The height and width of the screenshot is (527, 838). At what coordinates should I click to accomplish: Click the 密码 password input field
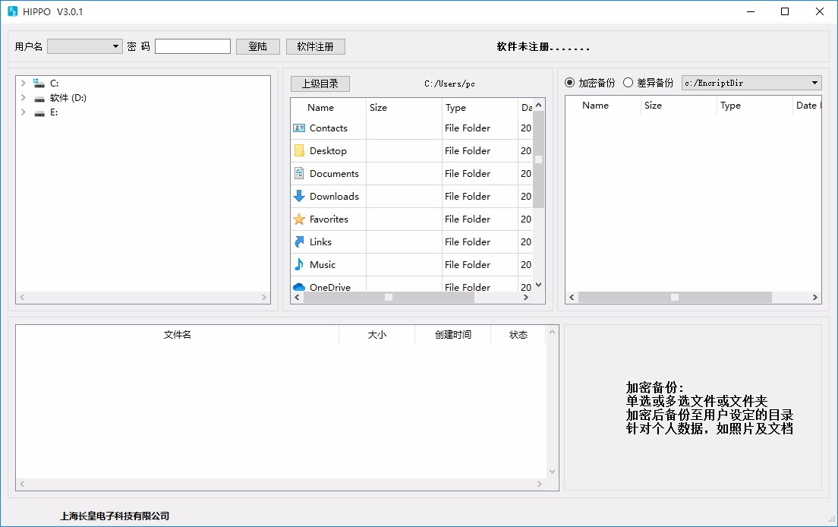coord(192,46)
